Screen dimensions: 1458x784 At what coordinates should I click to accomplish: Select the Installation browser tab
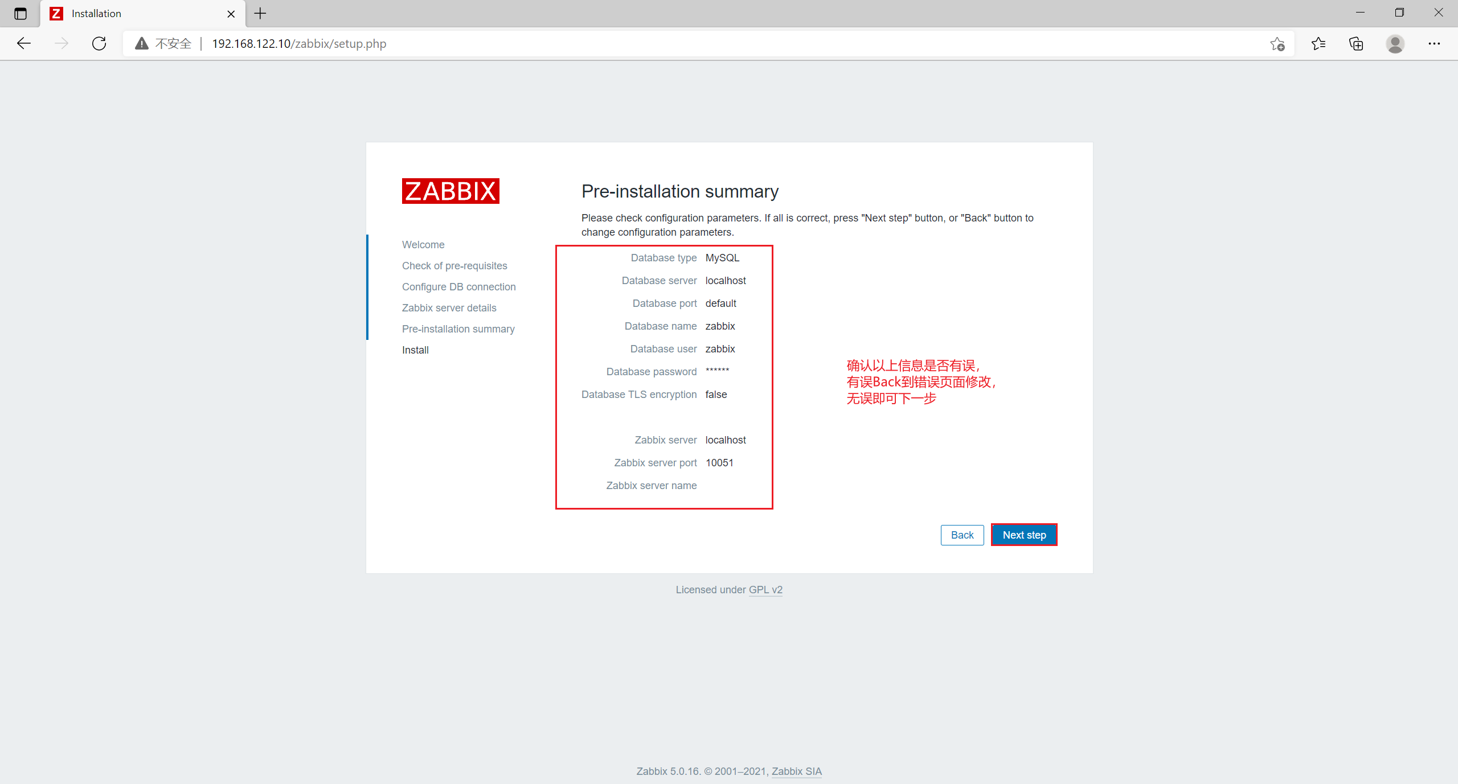(x=143, y=14)
